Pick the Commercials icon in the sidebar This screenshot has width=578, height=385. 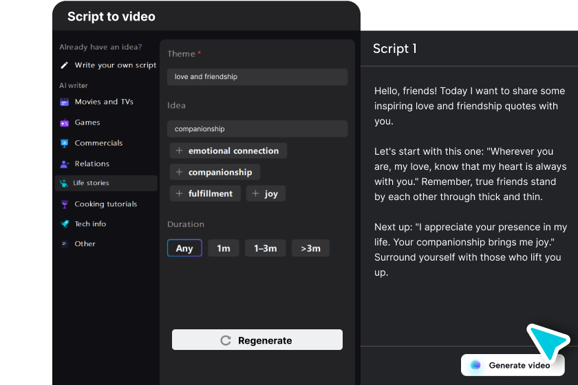(x=65, y=143)
